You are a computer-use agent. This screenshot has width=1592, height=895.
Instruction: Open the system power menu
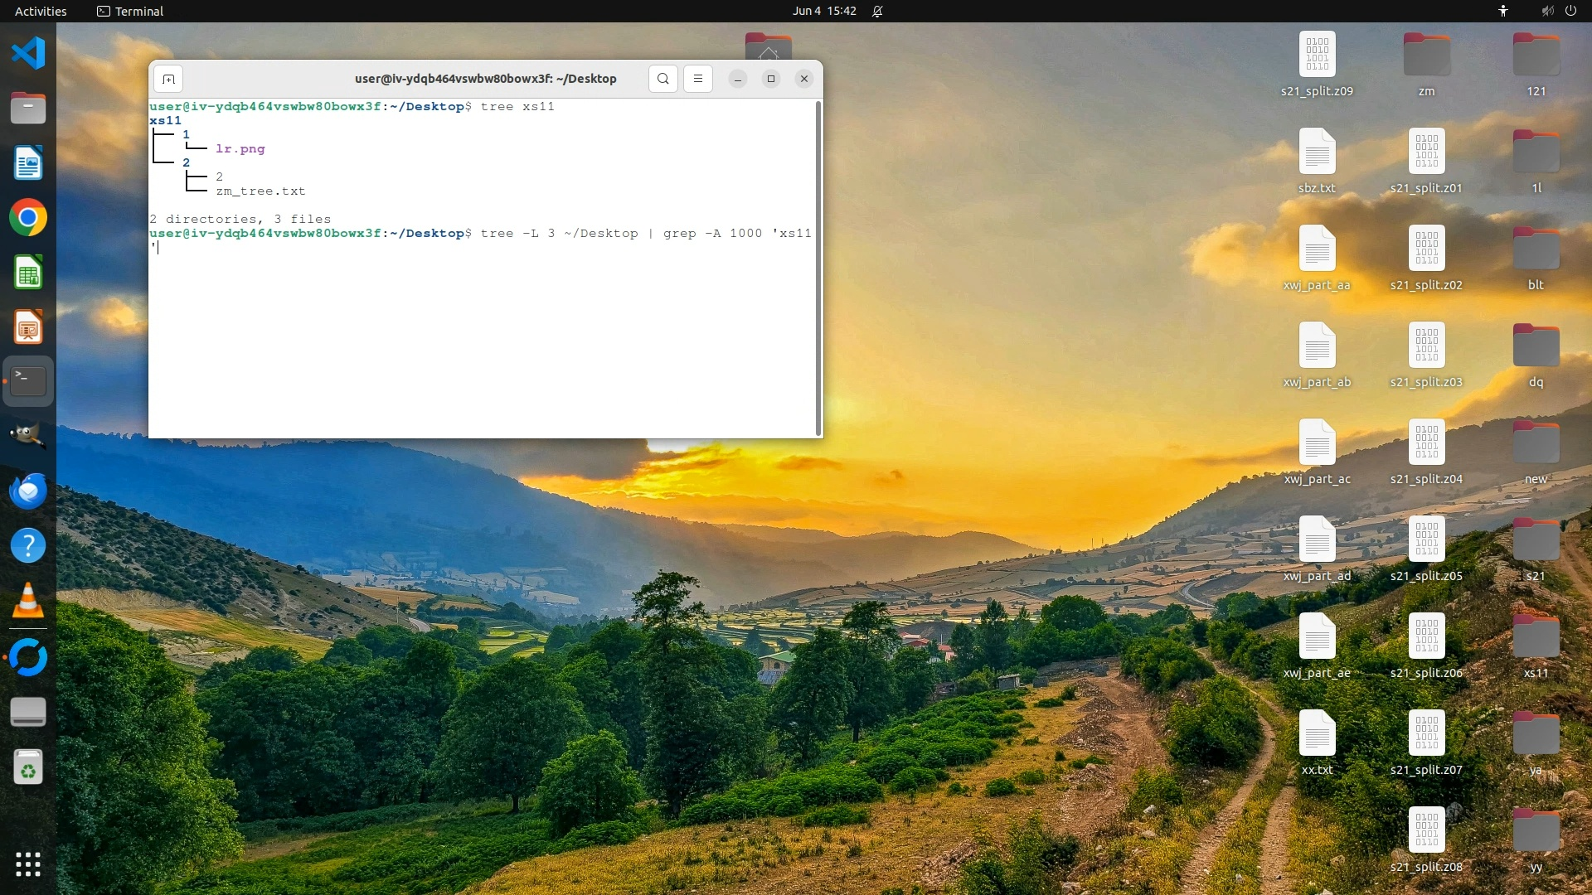point(1570,11)
